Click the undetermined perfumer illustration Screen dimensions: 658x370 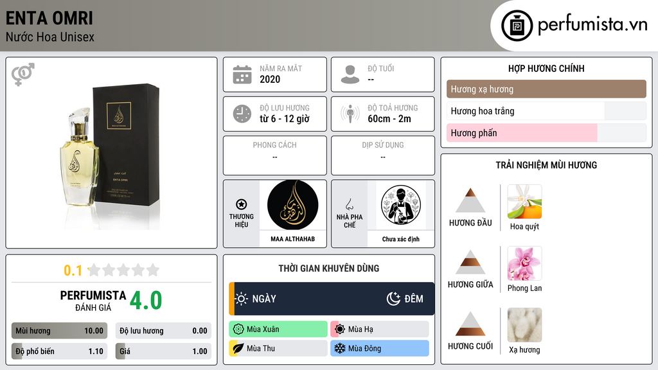click(401, 205)
